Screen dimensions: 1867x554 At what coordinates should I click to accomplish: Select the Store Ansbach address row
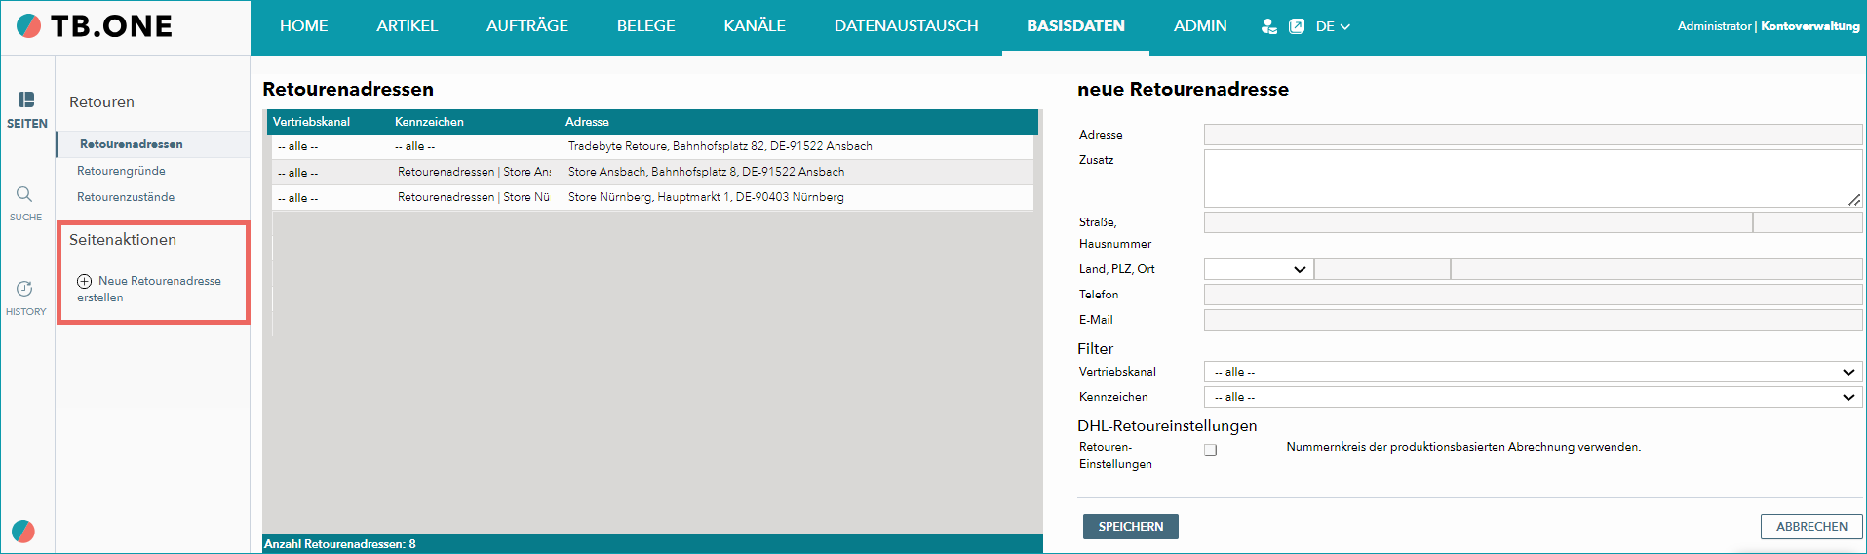(x=652, y=172)
